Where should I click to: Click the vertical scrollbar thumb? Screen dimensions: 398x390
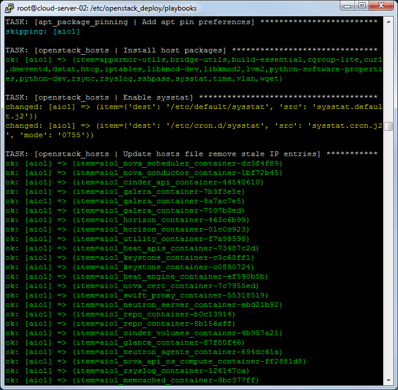(x=389, y=126)
